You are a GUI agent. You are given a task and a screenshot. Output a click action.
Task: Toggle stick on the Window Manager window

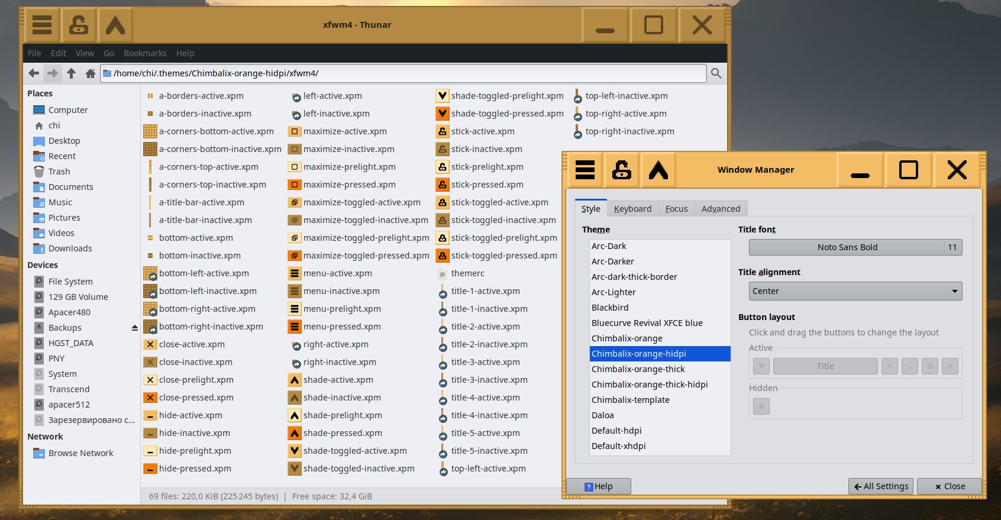point(622,170)
